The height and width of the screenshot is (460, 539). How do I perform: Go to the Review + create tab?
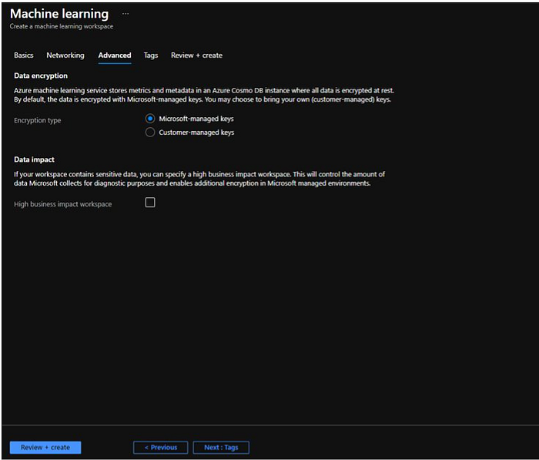click(x=196, y=55)
